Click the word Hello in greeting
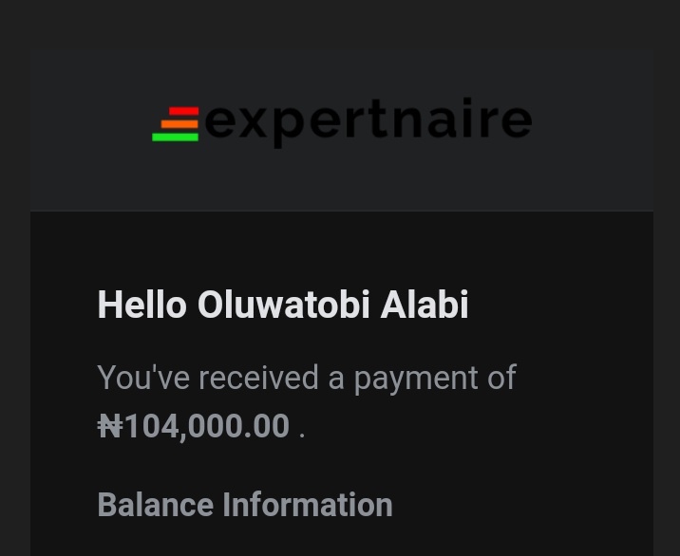Viewport: 680px width, 556px height. (142, 306)
